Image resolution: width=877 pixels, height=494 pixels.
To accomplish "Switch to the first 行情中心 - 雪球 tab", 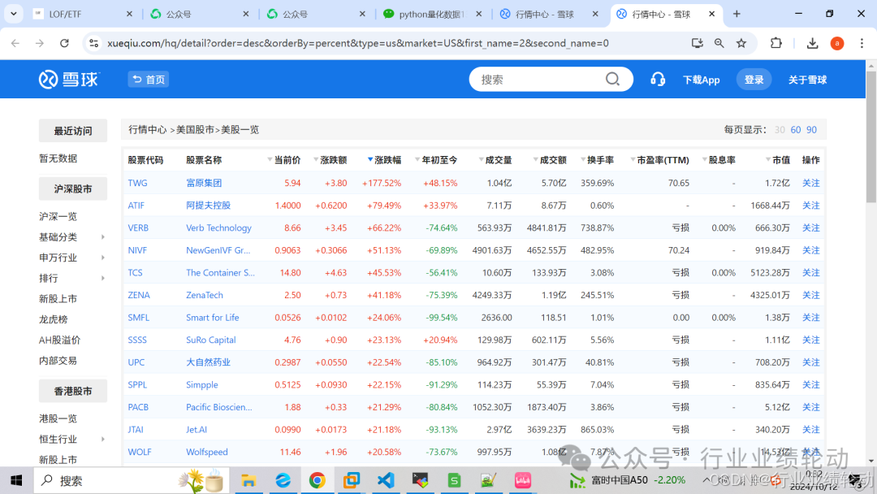I will [x=547, y=14].
